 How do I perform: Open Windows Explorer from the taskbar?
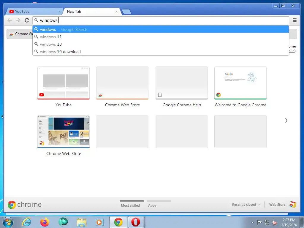(x=82, y=222)
